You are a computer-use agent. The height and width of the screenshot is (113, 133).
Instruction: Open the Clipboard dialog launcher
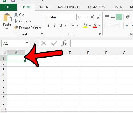tap(42, 35)
